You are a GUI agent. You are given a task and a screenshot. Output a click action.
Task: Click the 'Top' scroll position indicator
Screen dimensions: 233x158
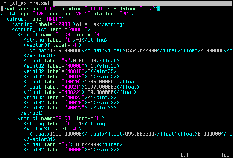[225, 155]
